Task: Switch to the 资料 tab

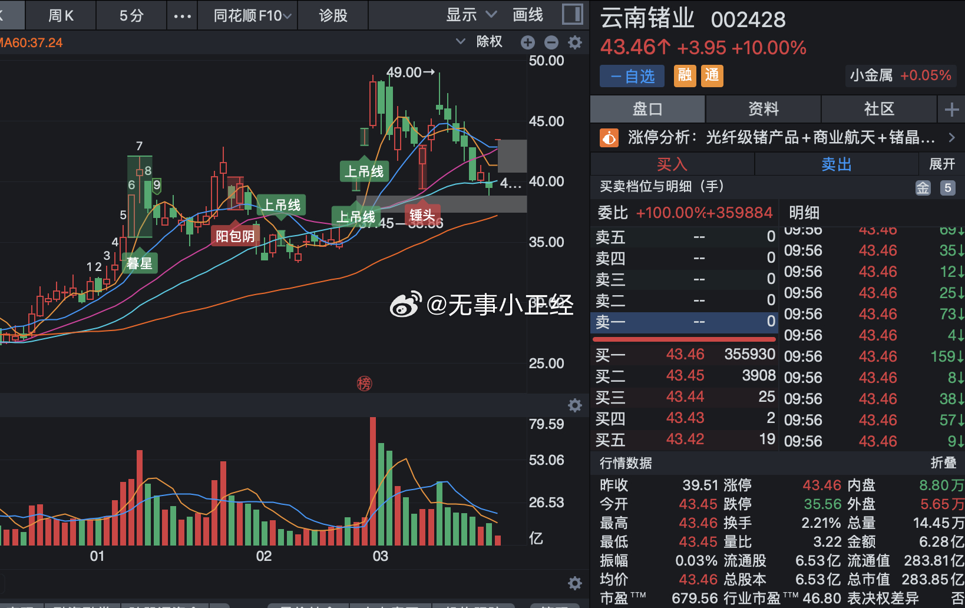Action: 763,109
